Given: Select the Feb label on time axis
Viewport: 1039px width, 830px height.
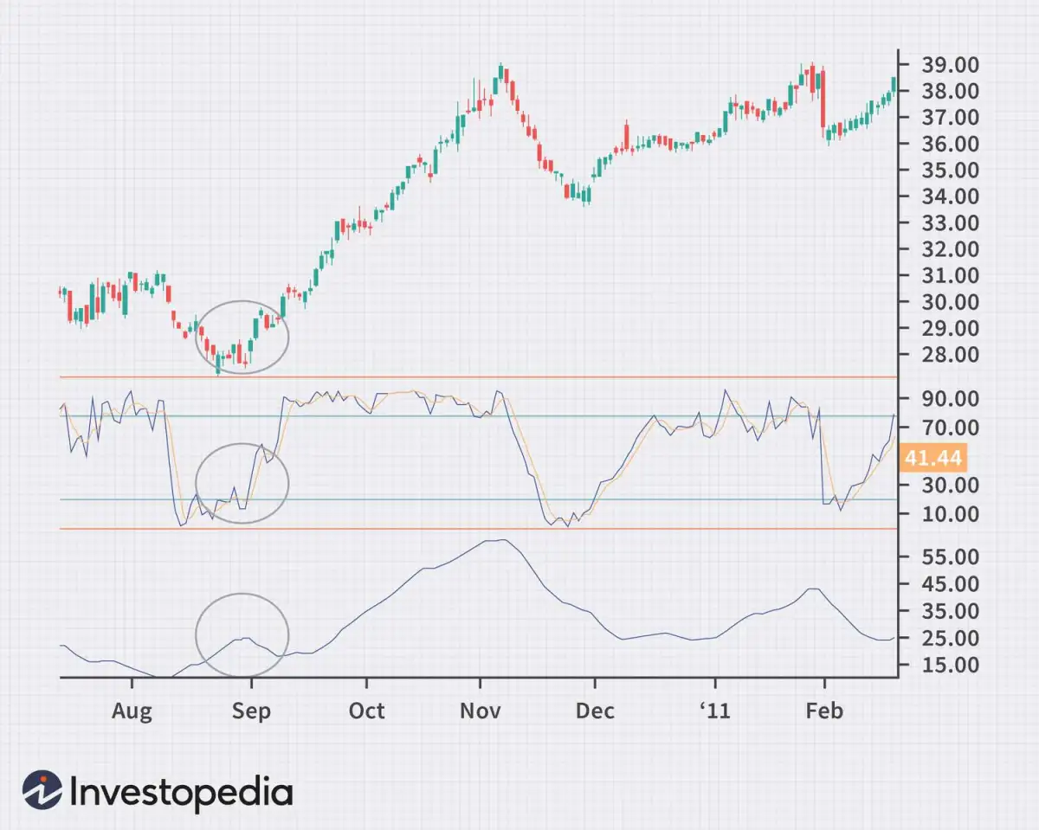Looking at the screenshot, I should (x=824, y=711).
